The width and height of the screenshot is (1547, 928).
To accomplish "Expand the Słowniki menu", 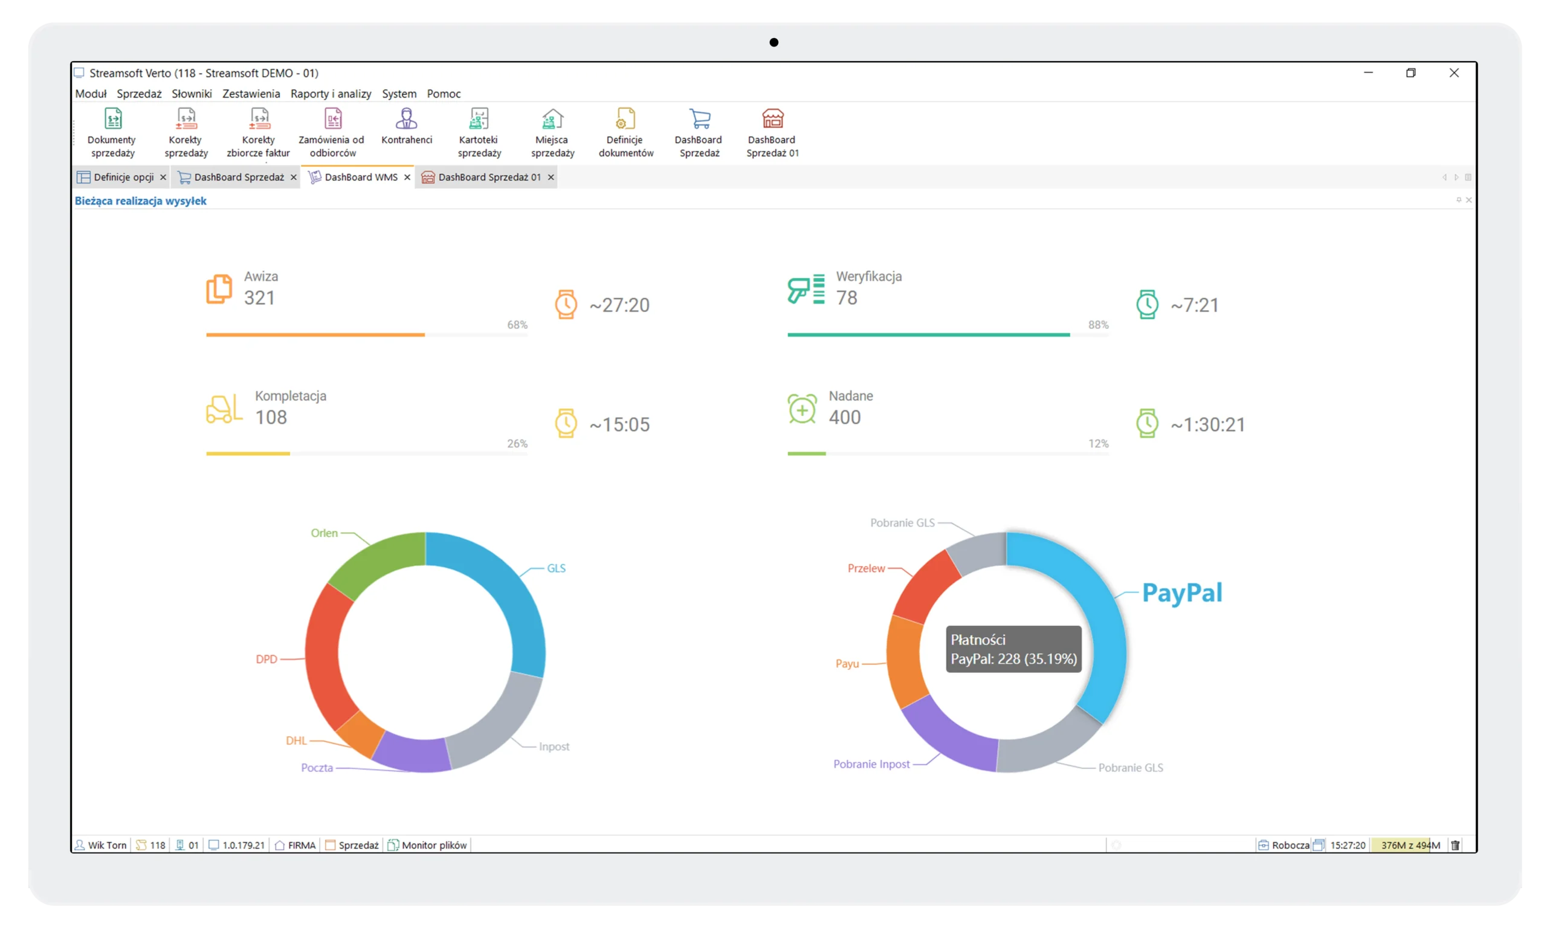I will click(192, 94).
